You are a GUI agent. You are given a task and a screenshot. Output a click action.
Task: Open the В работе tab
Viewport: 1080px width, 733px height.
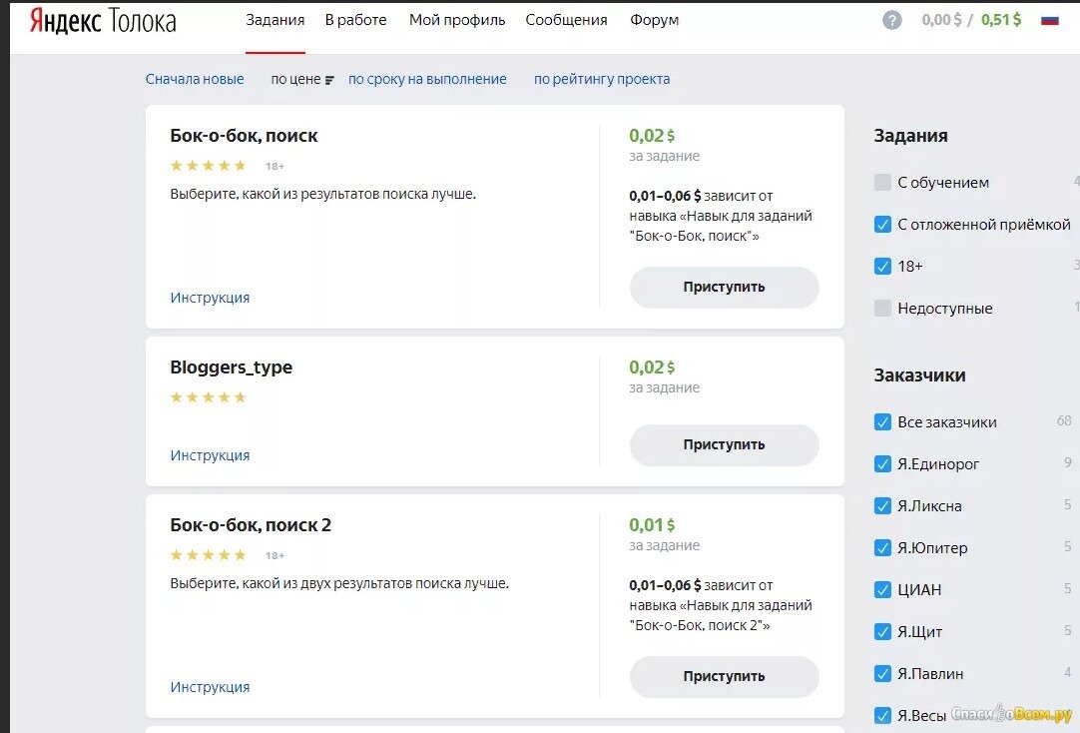click(355, 20)
